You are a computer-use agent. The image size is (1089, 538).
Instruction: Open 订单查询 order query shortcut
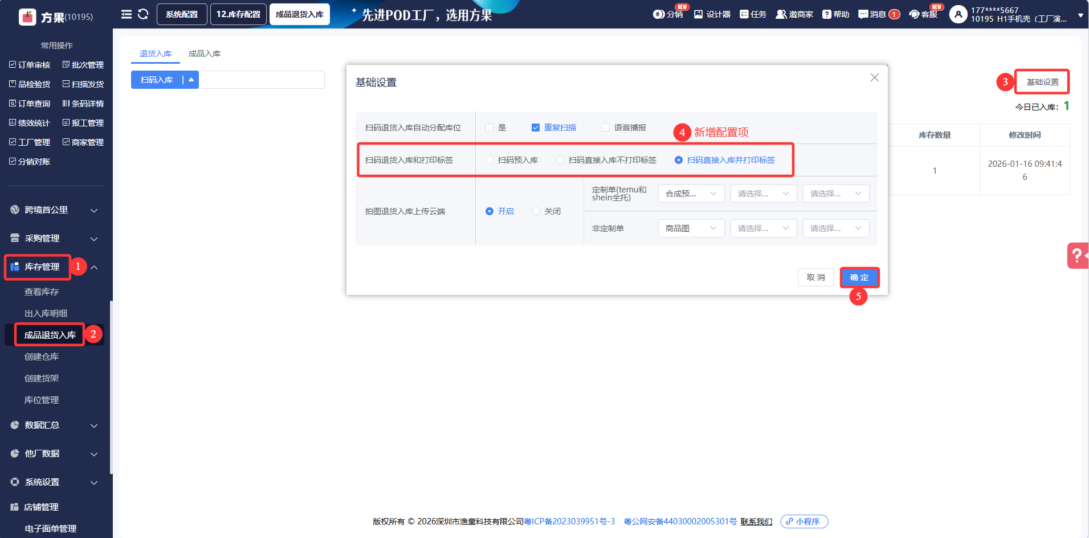(30, 104)
